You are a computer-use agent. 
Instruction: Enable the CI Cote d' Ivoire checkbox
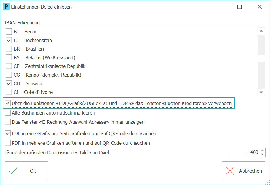click(x=9, y=92)
